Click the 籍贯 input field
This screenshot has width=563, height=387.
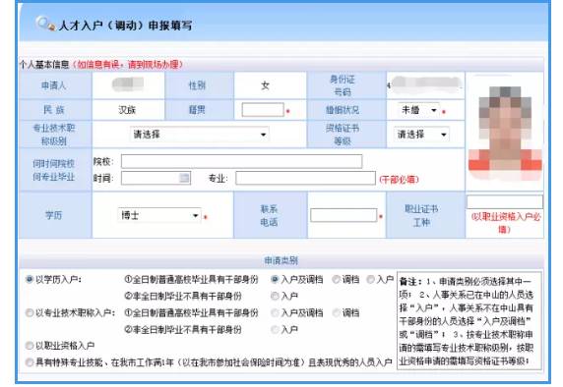click(263, 110)
